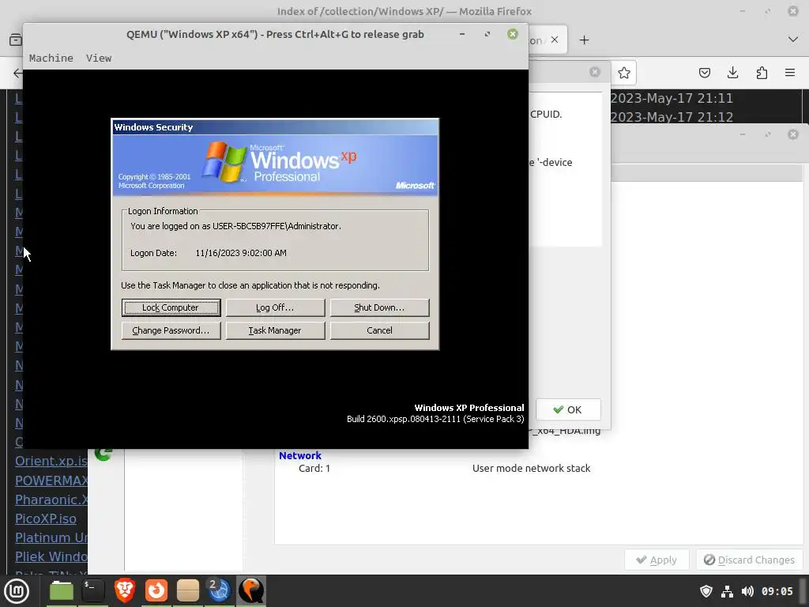The height and width of the screenshot is (607, 809).
Task: Open the Files folder icon in taskbar
Action: (62, 590)
